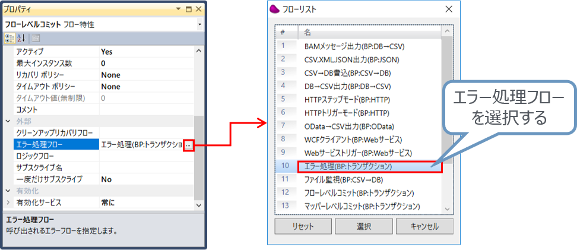Expand the 有効化サービス property

[8, 202]
